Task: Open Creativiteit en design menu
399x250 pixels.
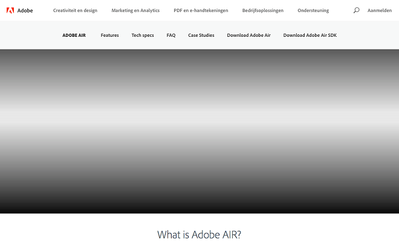Action: pyautogui.click(x=75, y=10)
